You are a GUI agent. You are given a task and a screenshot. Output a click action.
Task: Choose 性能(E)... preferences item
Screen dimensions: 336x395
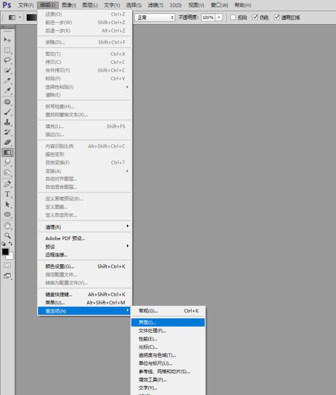tap(168, 339)
